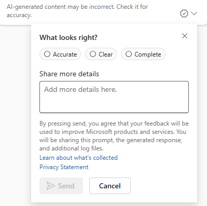Focus the Add more details text box
The width and height of the screenshot is (207, 206).
114,97
